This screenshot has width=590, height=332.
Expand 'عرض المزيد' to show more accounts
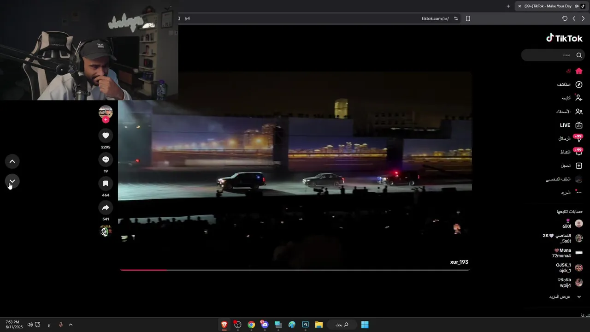(x=565, y=296)
